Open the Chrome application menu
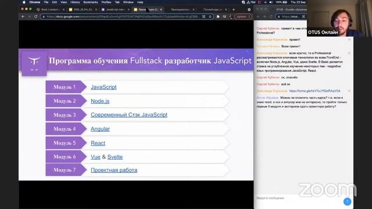372x209 pixels. tap(35, 2)
